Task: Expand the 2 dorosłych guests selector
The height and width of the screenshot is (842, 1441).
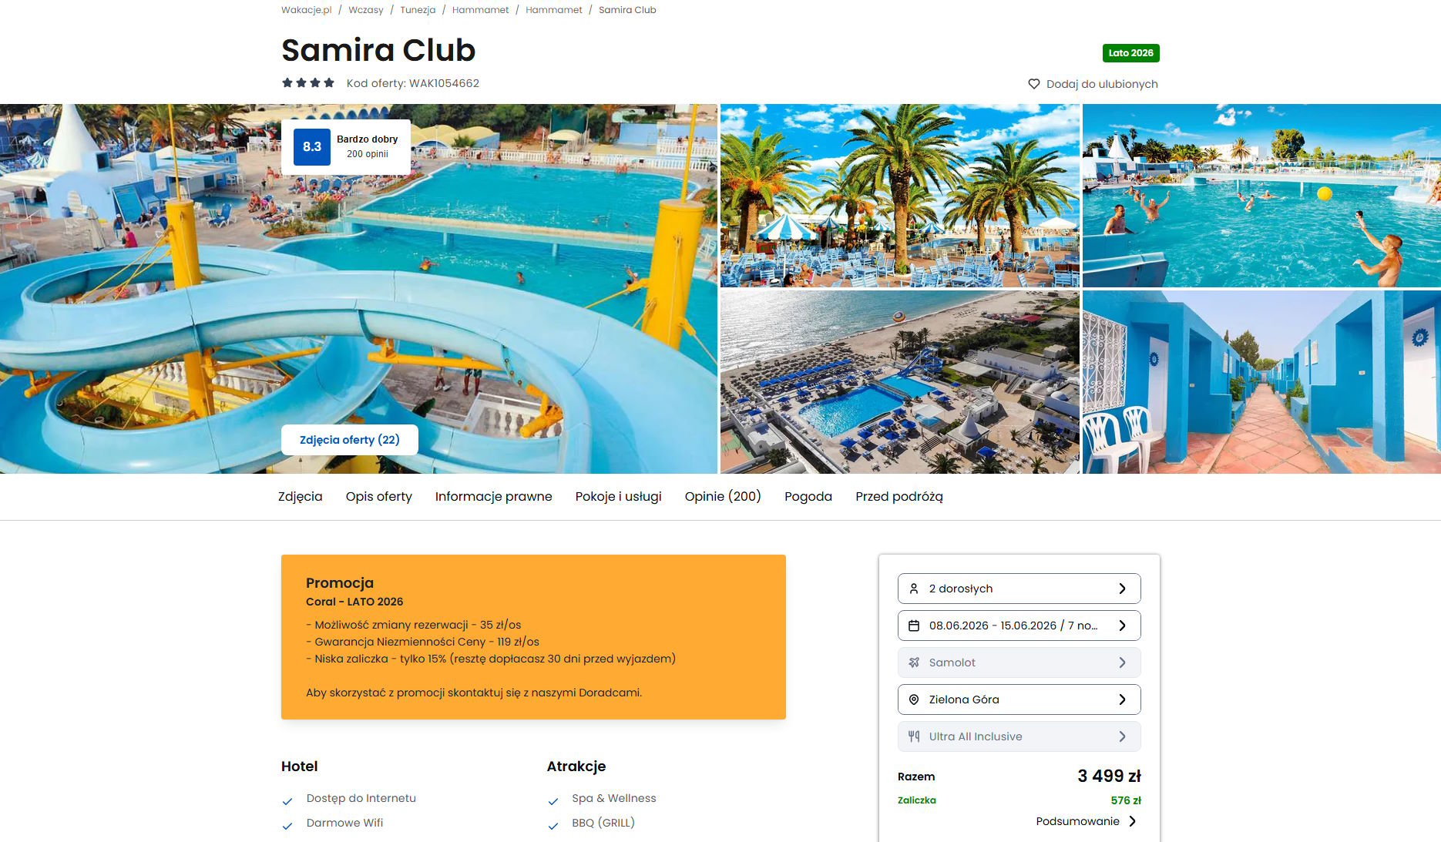Action: [x=1019, y=589]
